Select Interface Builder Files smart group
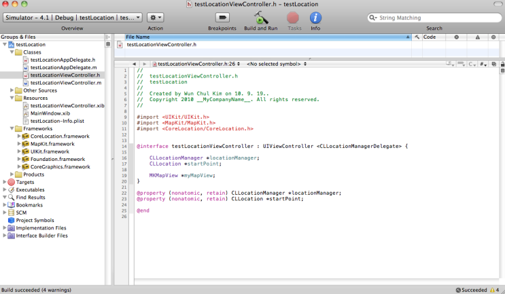This screenshot has width=505, height=294. point(42,236)
